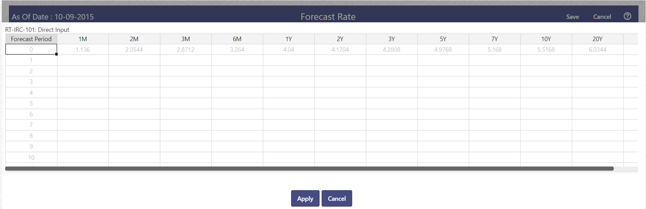Select the 4.2808 value under 3Y
Image resolution: width=646 pixels, height=209 pixels.
(392, 49)
